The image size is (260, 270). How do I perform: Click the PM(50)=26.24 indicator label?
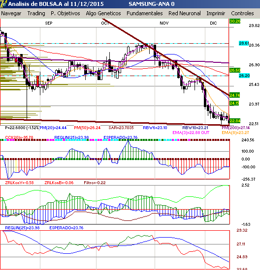(87, 128)
